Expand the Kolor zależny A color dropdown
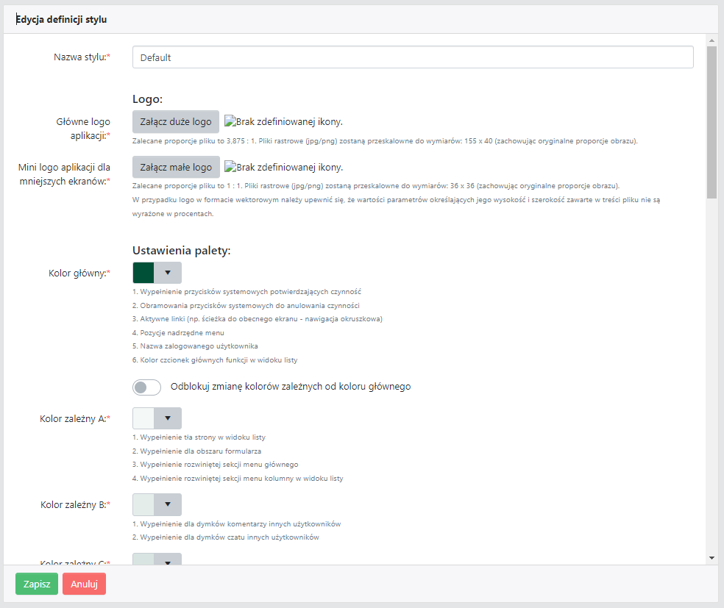Viewport: 724px width, 608px height. point(168,418)
